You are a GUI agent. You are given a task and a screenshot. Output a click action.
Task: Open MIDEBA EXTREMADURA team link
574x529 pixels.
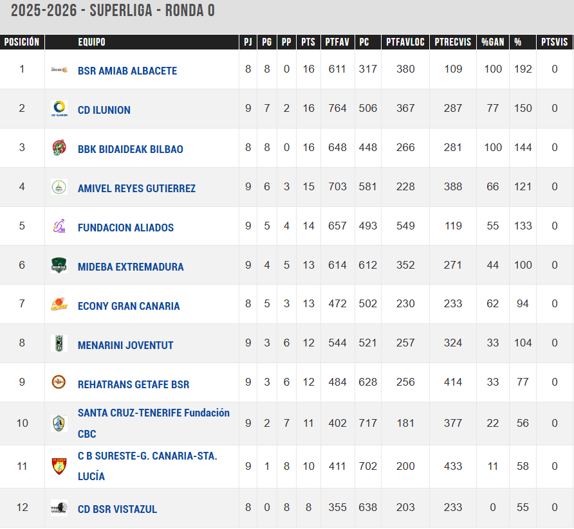click(x=131, y=267)
